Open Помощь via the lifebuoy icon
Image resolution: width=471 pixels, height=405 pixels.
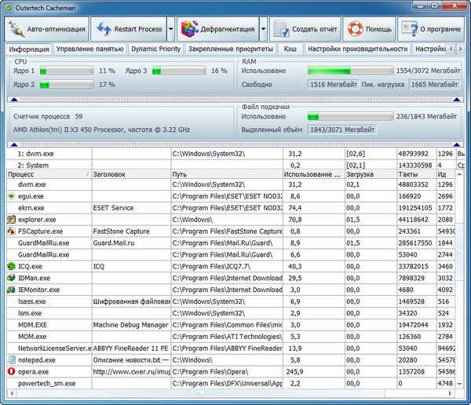pos(354,30)
